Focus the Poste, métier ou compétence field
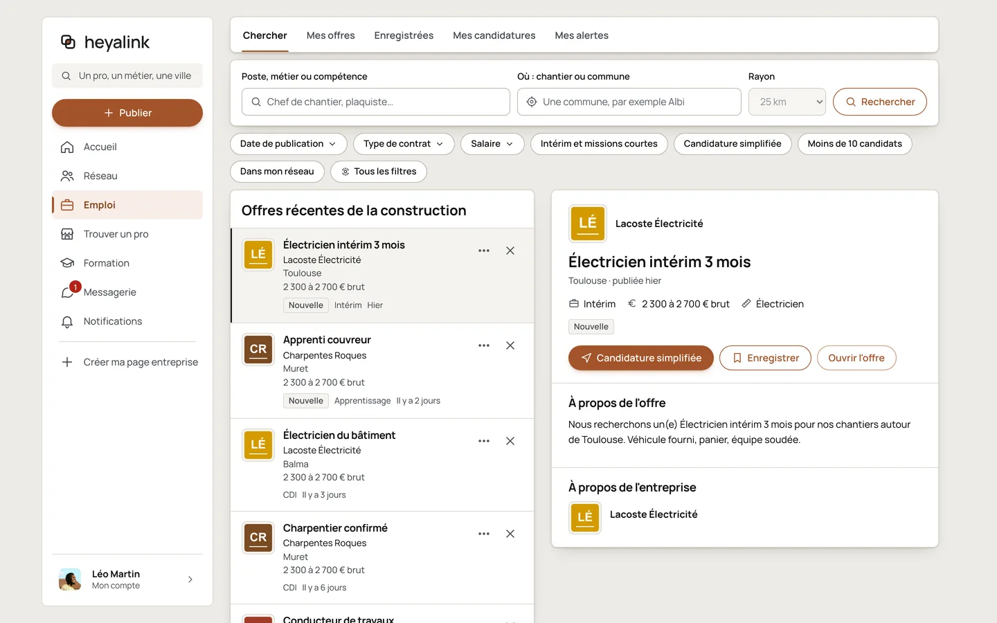The height and width of the screenshot is (623, 997). pos(376,102)
